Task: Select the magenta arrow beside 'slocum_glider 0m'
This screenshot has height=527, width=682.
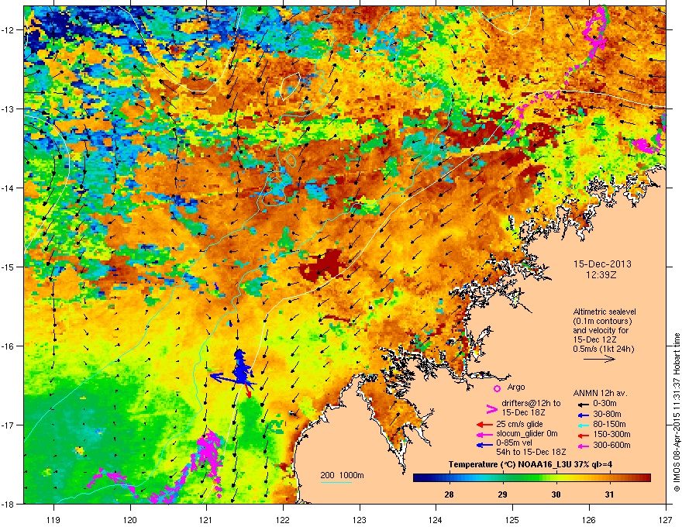Action: (x=484, y=434)
